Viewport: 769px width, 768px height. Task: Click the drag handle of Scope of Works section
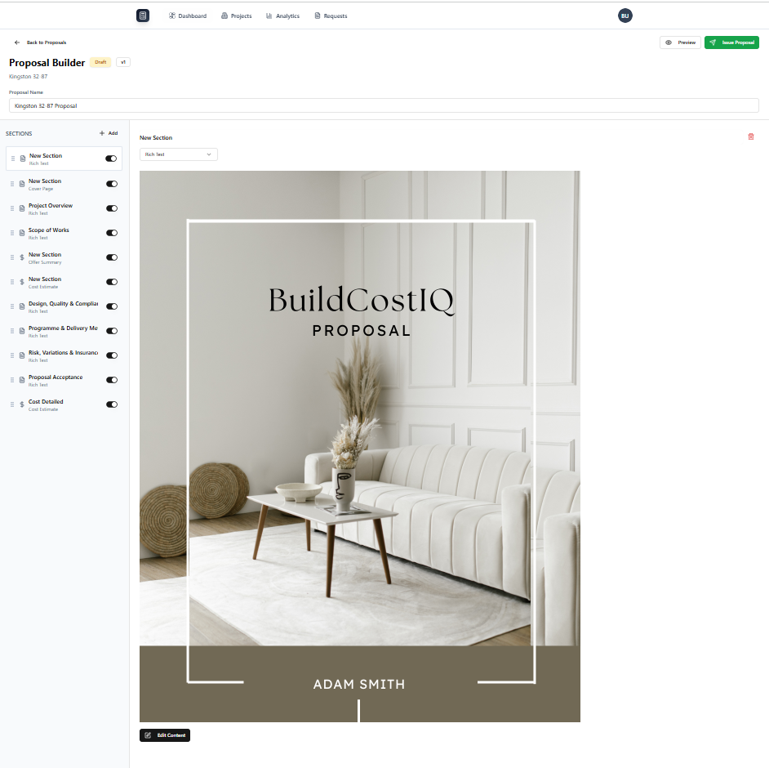[x=12, y=233]
